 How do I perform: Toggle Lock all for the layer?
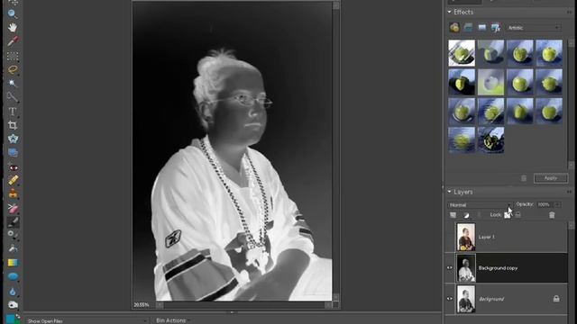coord(517,214)
